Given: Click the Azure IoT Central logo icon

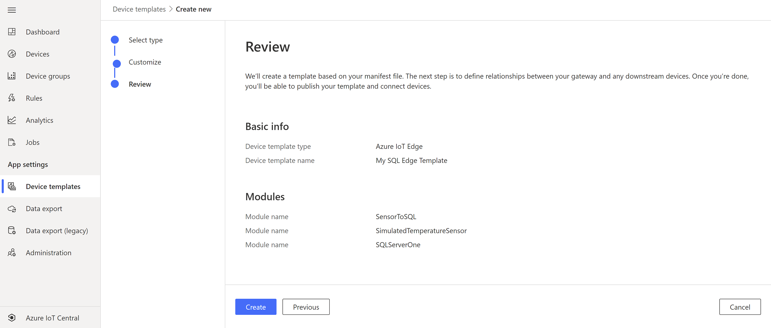Looking at the screenshot, I should (12, 318).
